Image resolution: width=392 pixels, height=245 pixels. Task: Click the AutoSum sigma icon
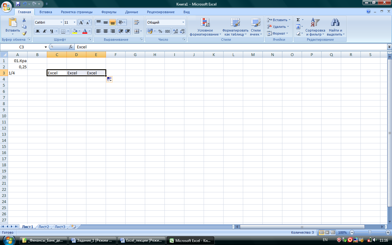pyautogui.click(x=298, y=20)
